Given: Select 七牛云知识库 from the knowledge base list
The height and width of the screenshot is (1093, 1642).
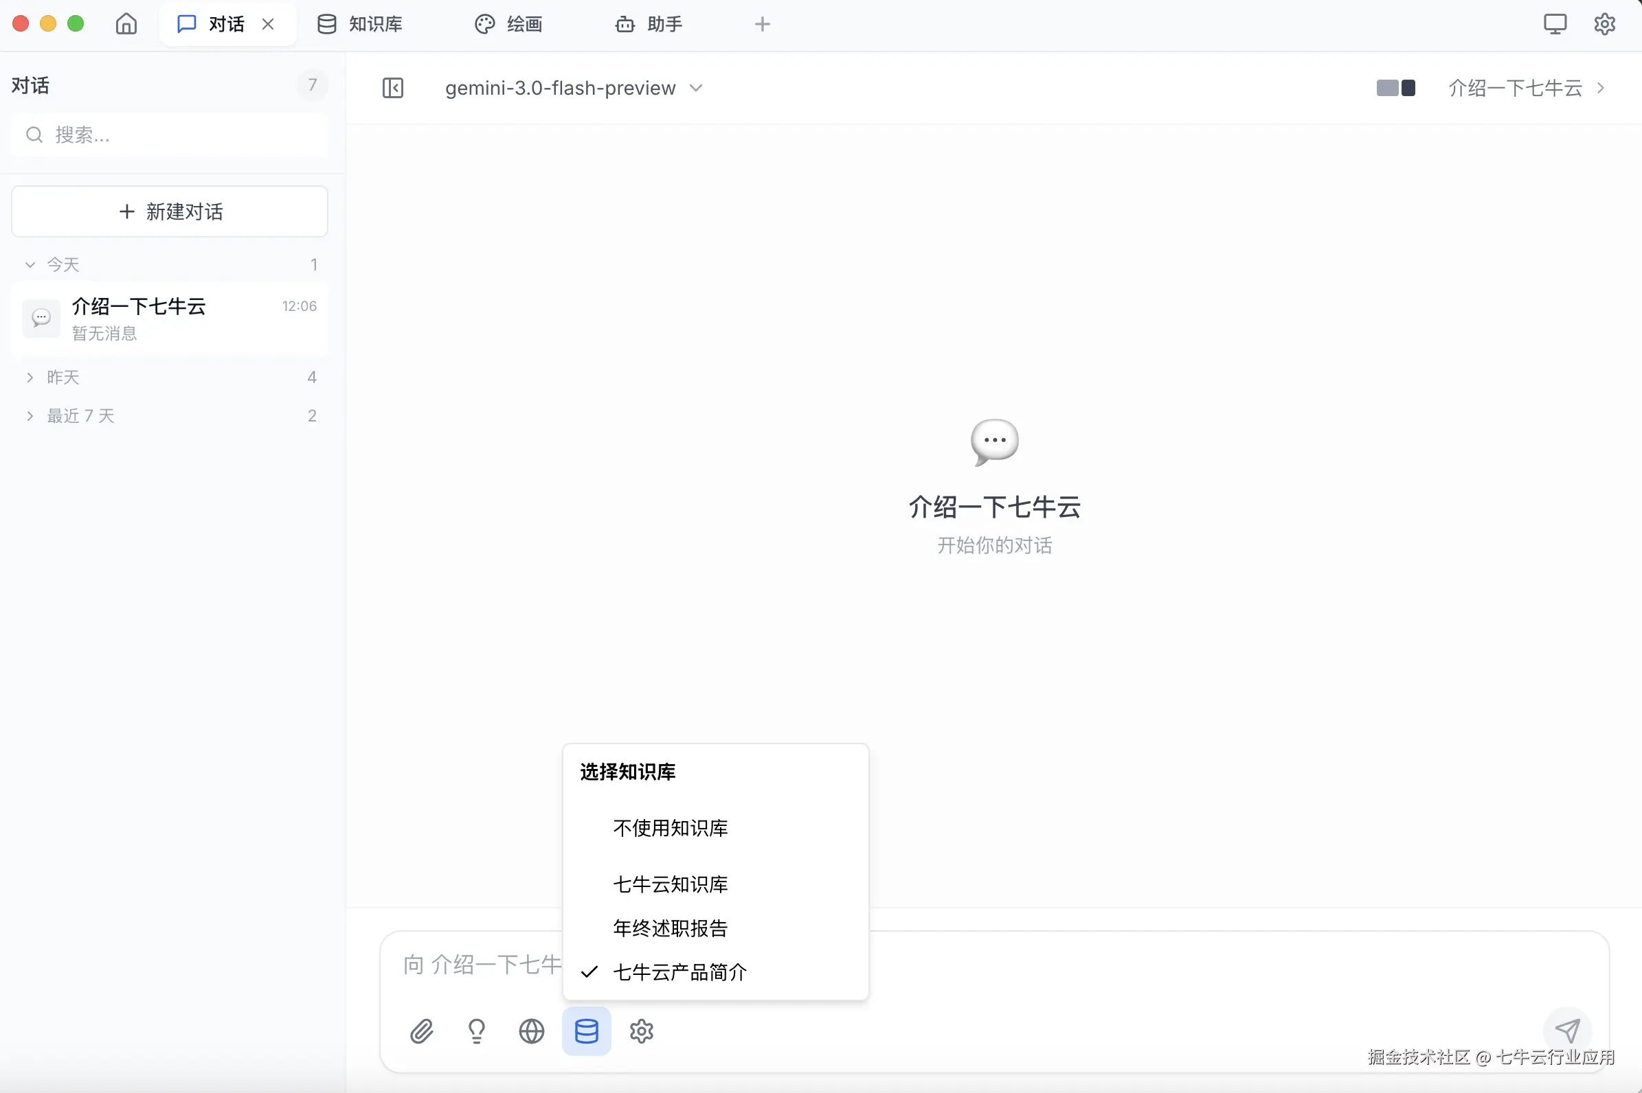Looking at the screenshot, I should tap(669, 884).
